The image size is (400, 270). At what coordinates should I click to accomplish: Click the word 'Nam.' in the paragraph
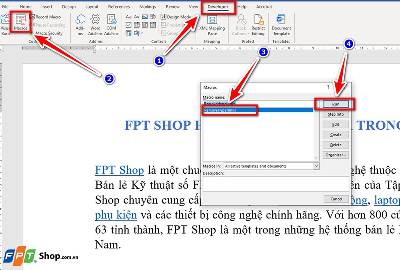[x=108, y=245]
